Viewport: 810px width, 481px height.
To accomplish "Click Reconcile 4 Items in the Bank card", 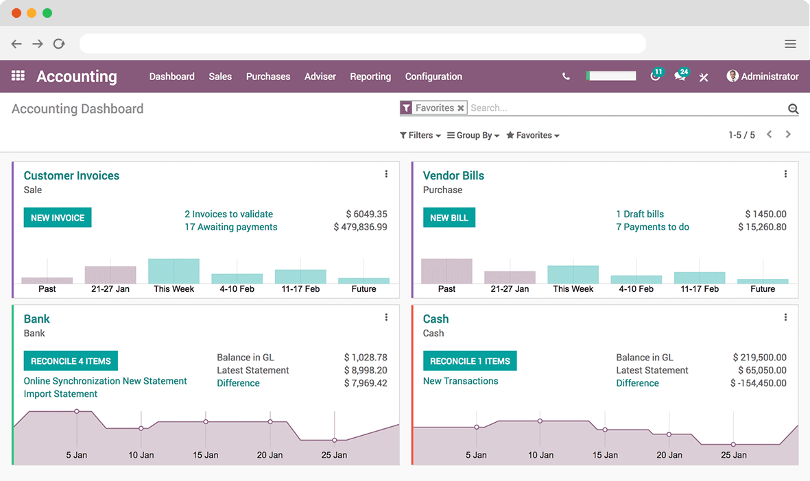I will 71,360.
